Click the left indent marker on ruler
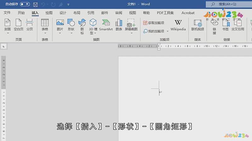The width and height of the screenshot is (252, 141). point(159,49)
